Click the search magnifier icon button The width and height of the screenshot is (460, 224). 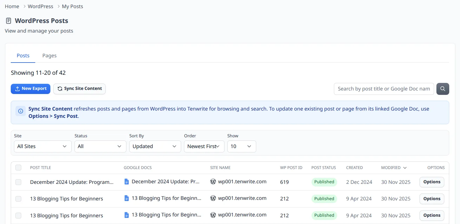coord(443,89)
